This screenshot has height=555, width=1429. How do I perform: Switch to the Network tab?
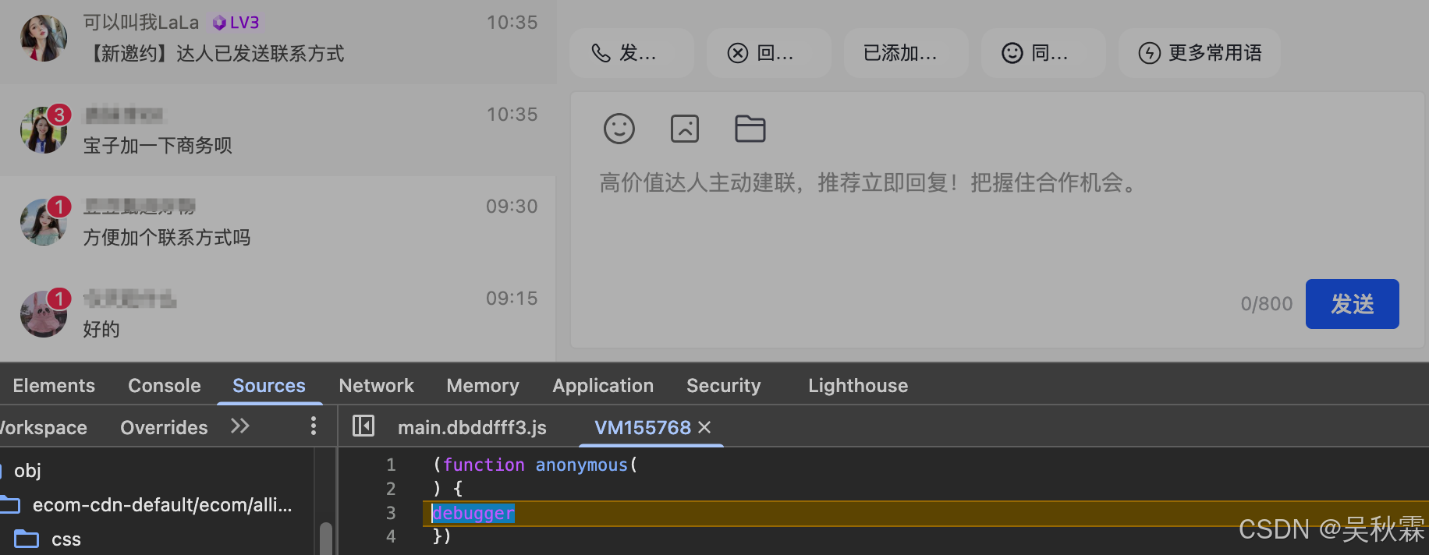coord(376,385)
